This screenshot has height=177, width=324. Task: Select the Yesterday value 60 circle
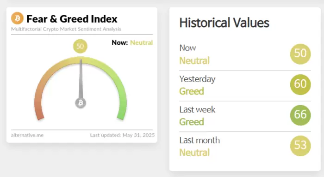[300, 84]
